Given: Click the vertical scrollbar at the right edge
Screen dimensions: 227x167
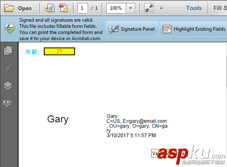Looking at the screenshot, I should point(226,72).
